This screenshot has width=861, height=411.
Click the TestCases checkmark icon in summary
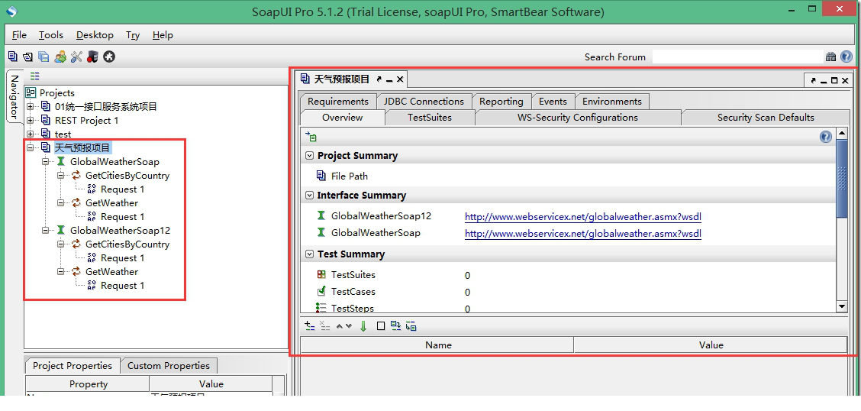tap(321, 291)
